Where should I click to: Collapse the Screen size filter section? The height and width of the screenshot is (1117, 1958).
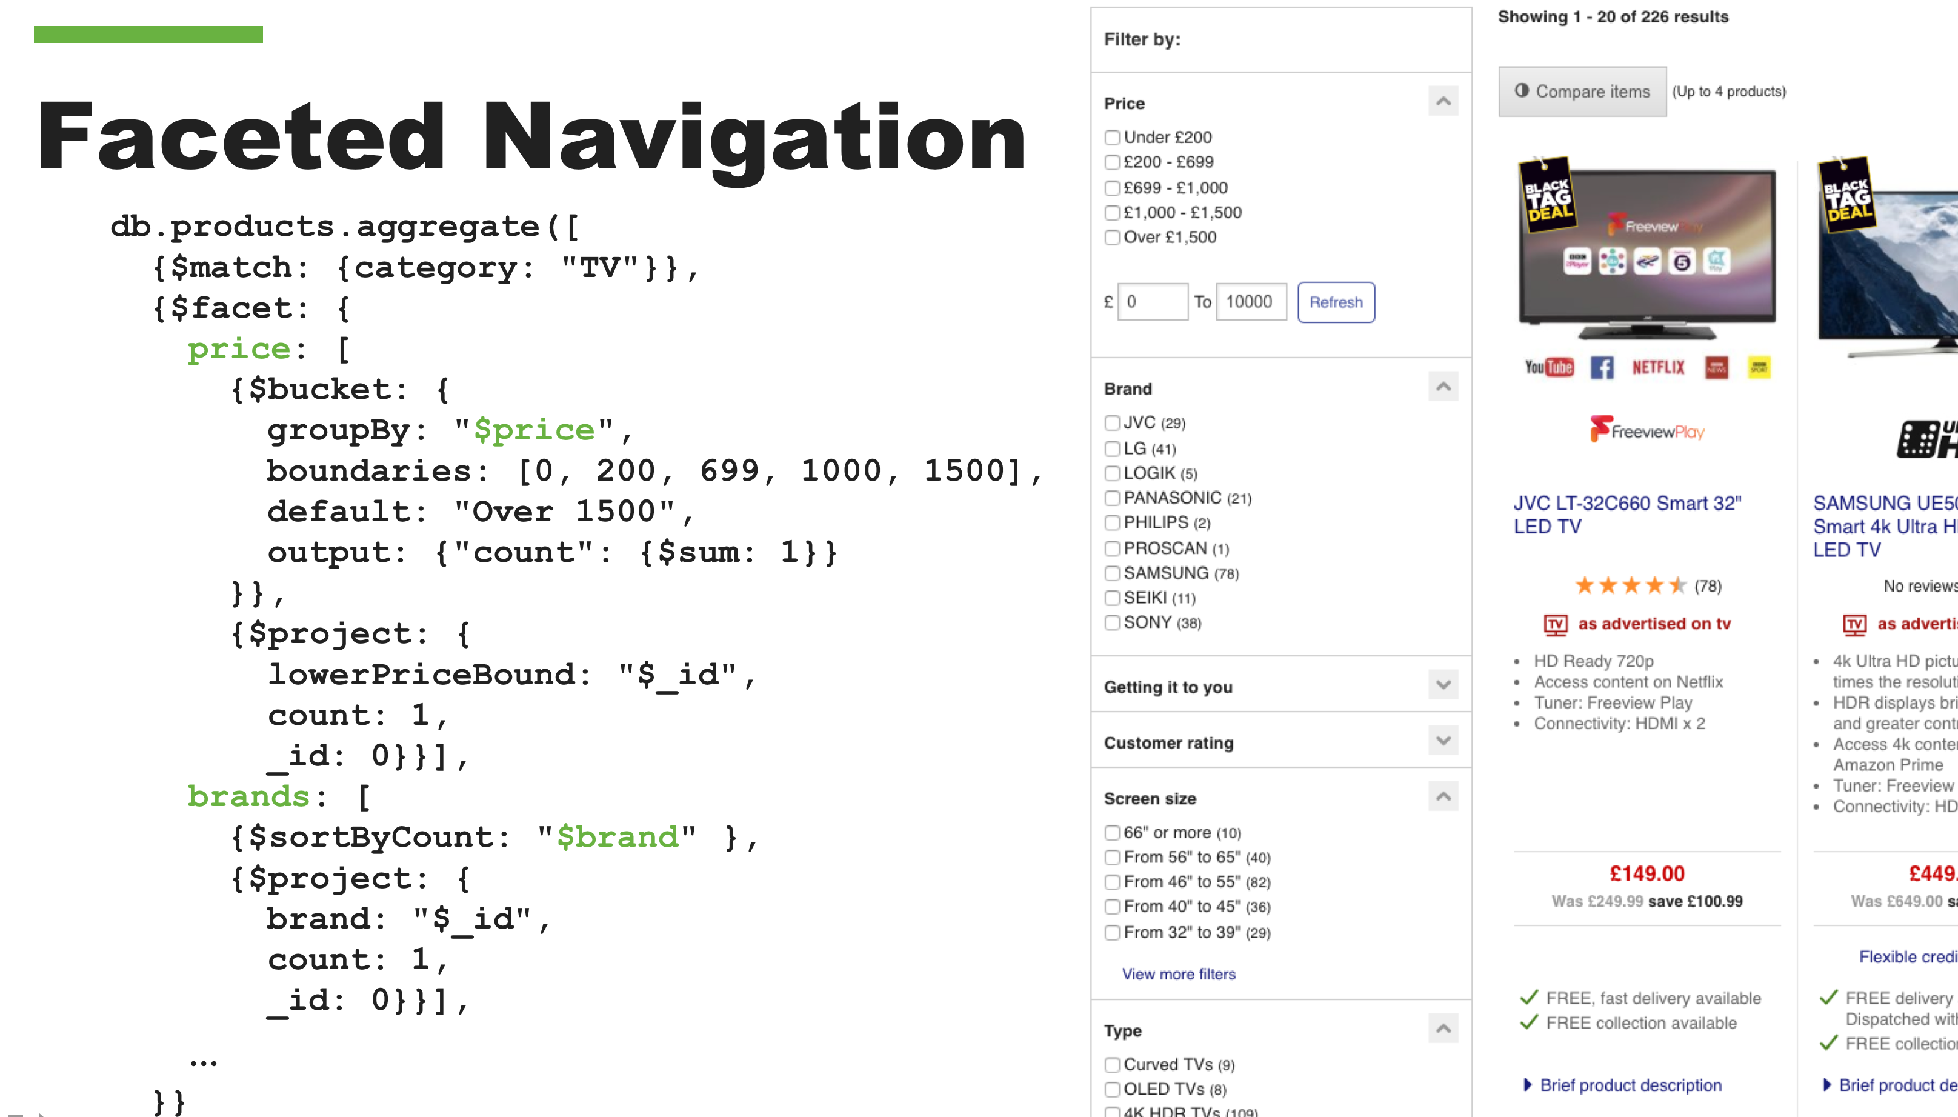1444,796
